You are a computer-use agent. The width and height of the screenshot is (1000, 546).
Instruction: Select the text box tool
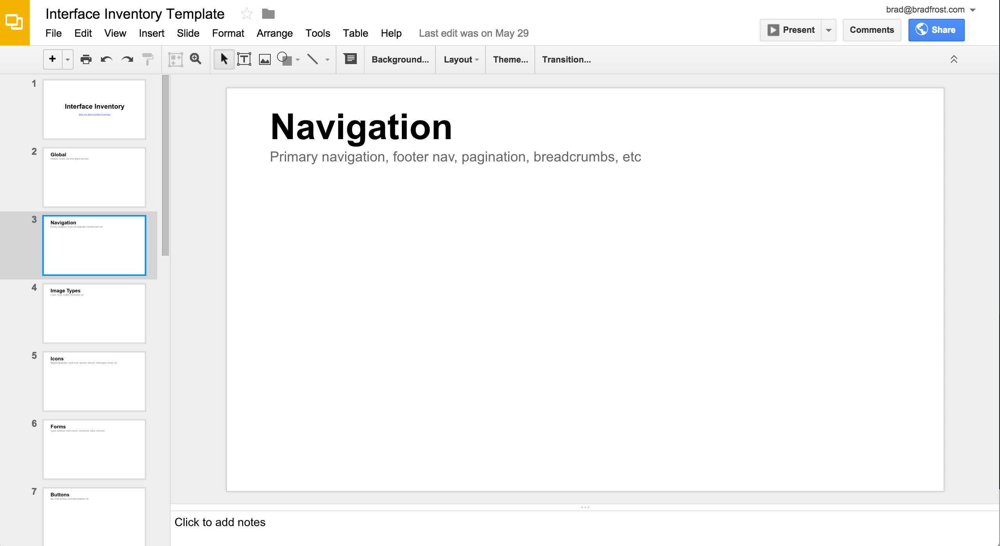(244, 59)
